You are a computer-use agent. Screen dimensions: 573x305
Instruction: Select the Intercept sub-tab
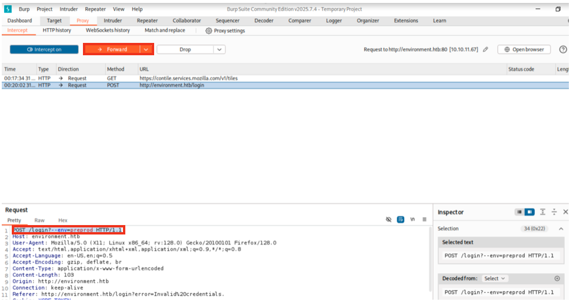coord(18,31)
